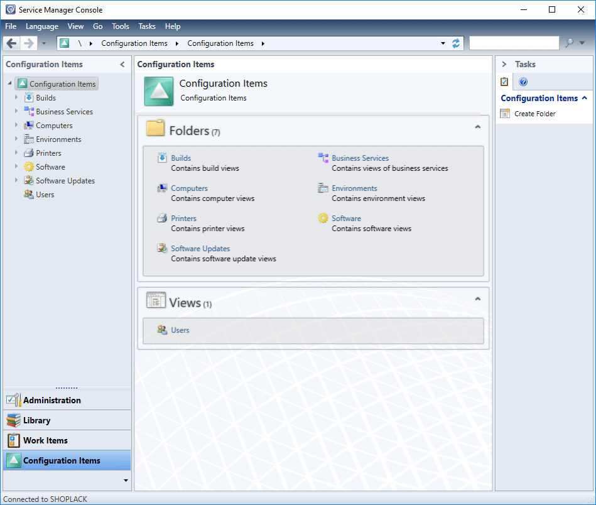Screen dimensions: 596x505
Task: Select the Configuration Items workspace button
Action: [67, 460]
